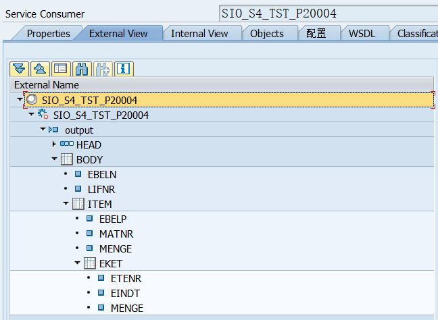Screen dimensions: 438x320
Task: Open the Classification tab
Action: (x=417, y=34)
